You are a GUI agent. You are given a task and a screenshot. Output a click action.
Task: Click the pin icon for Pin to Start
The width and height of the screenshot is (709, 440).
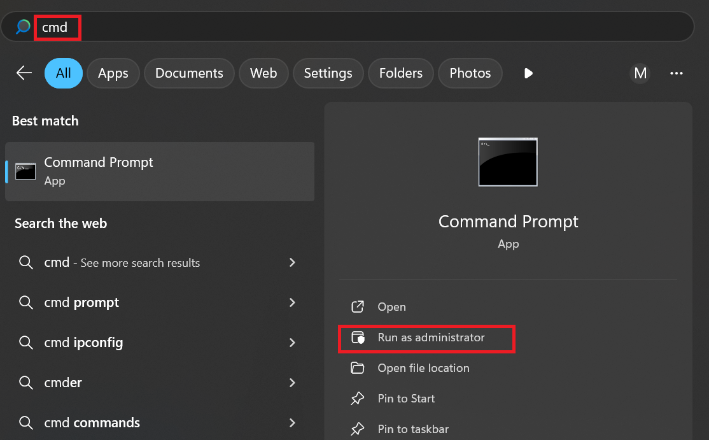tap(358, 399)
